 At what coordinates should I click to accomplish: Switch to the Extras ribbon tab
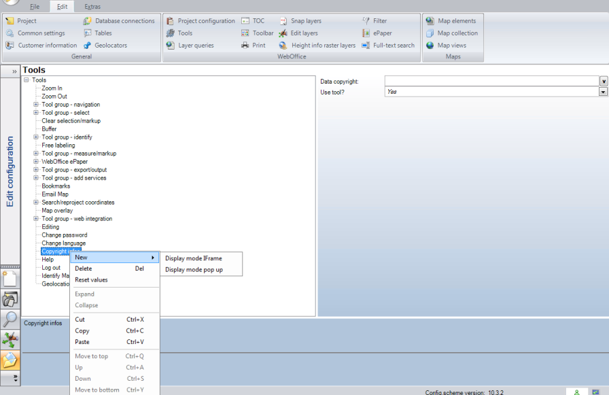93,5
